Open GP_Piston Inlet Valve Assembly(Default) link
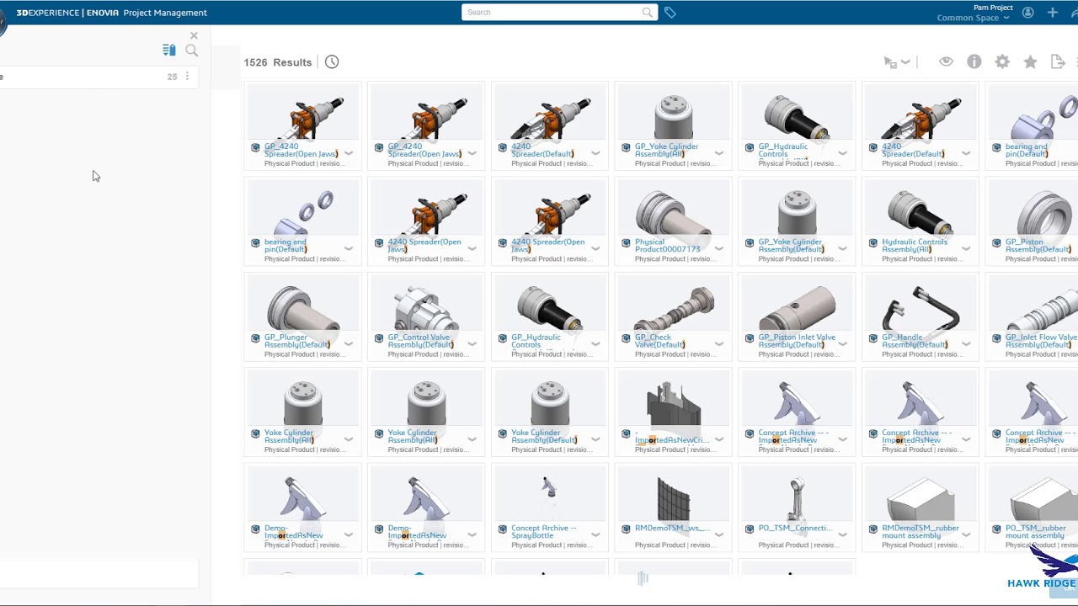 [797, 341]
